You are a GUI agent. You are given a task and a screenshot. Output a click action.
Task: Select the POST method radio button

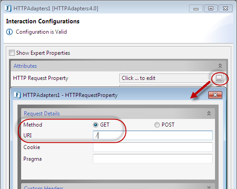click(x=157, y=125)
